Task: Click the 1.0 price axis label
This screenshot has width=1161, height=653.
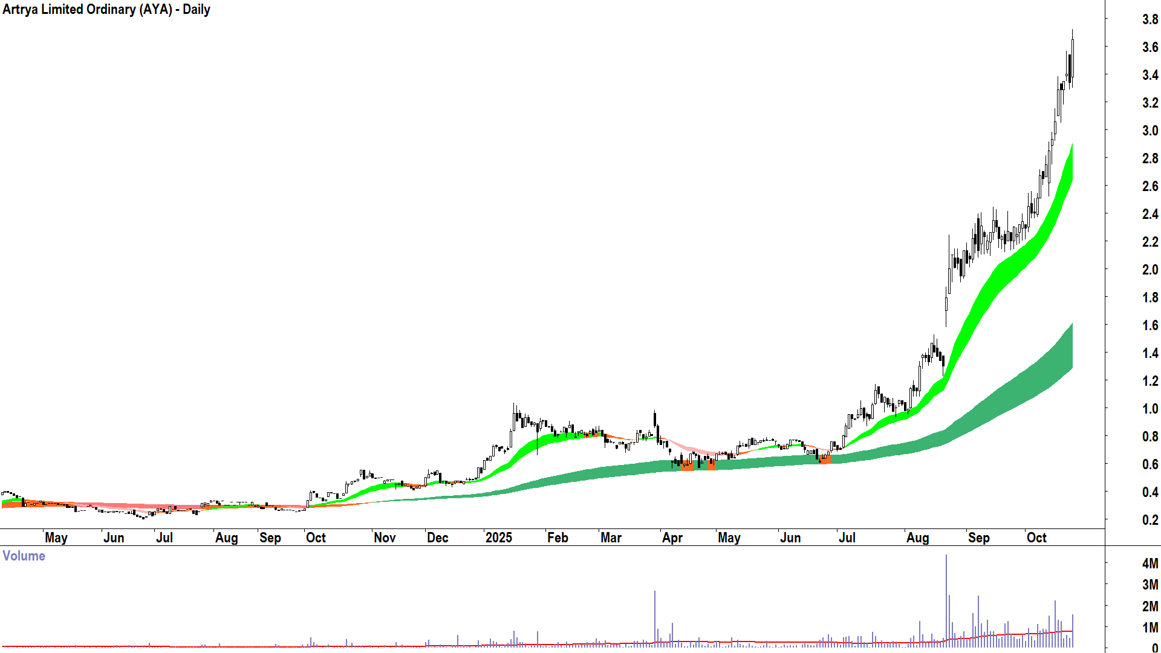Action: click(1150, 409)
